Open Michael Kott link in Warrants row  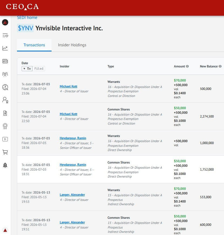[x=69, y=86]
